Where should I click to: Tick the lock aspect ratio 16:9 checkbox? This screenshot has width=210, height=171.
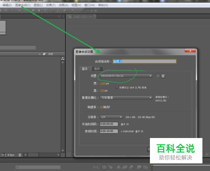(117, 87)
